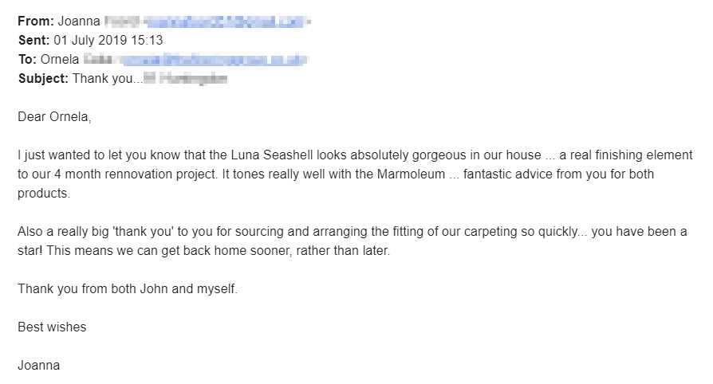Click the line mentioning John and myself
The height and width of the screenshot is (384, 713).
coord(128,288)
